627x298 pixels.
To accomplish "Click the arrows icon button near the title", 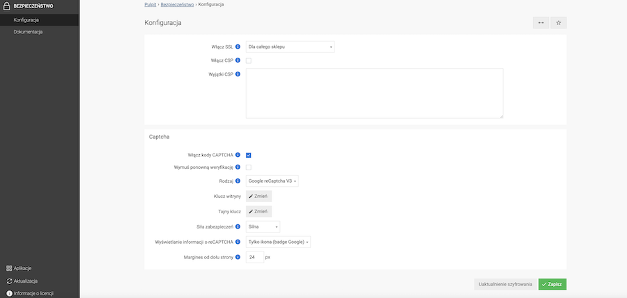I will pyautogui.click(x=541, y=23).
